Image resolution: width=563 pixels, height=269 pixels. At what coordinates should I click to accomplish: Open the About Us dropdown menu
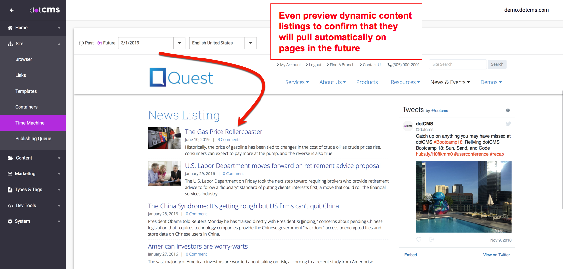coord(333,82)
